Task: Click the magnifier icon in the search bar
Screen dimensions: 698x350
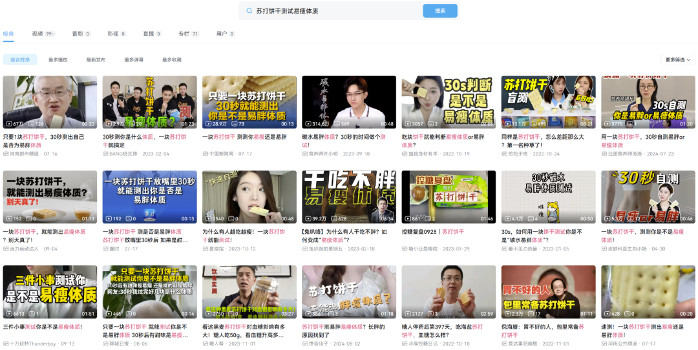Action: (x=249, y=11)
